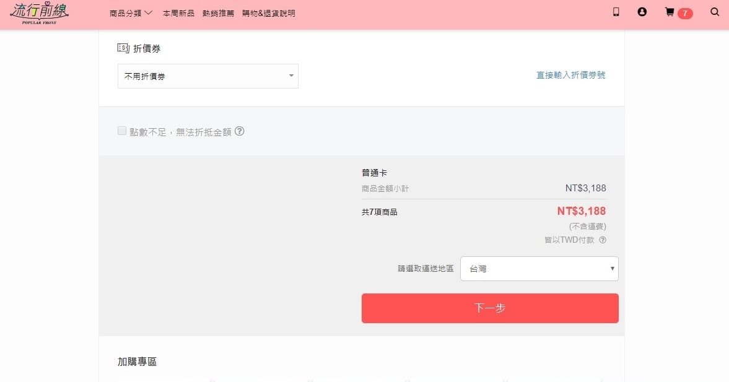Click the question mark beside 皆以TWD付款
729x382 pixels.
point(602,240)
